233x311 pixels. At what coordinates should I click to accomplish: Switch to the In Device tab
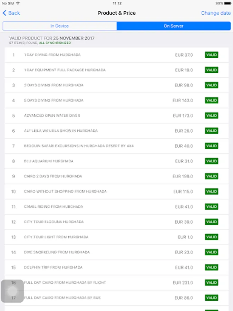pyautogui.click(x=60, y=26)
